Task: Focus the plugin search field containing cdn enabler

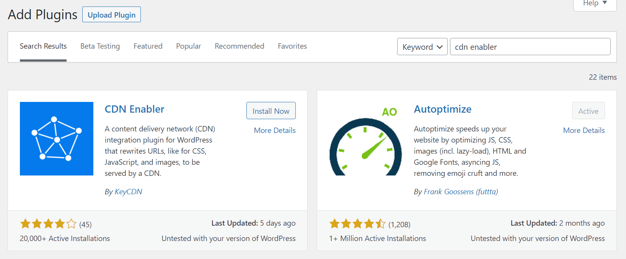Action: pyautogui.click(x=530, y=47)
